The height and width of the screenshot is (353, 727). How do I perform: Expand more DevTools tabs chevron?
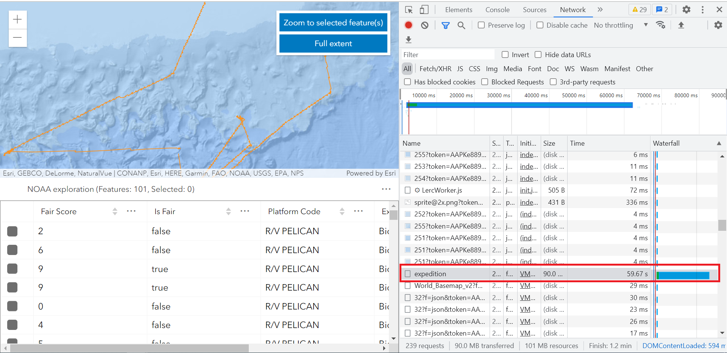point(600,10)
